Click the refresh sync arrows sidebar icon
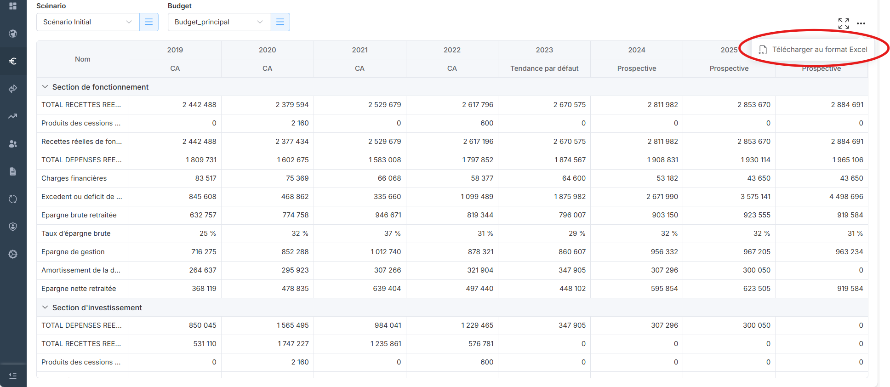This screenshot has width=890, height=387. pyautogui.click(x=13, y=199)
